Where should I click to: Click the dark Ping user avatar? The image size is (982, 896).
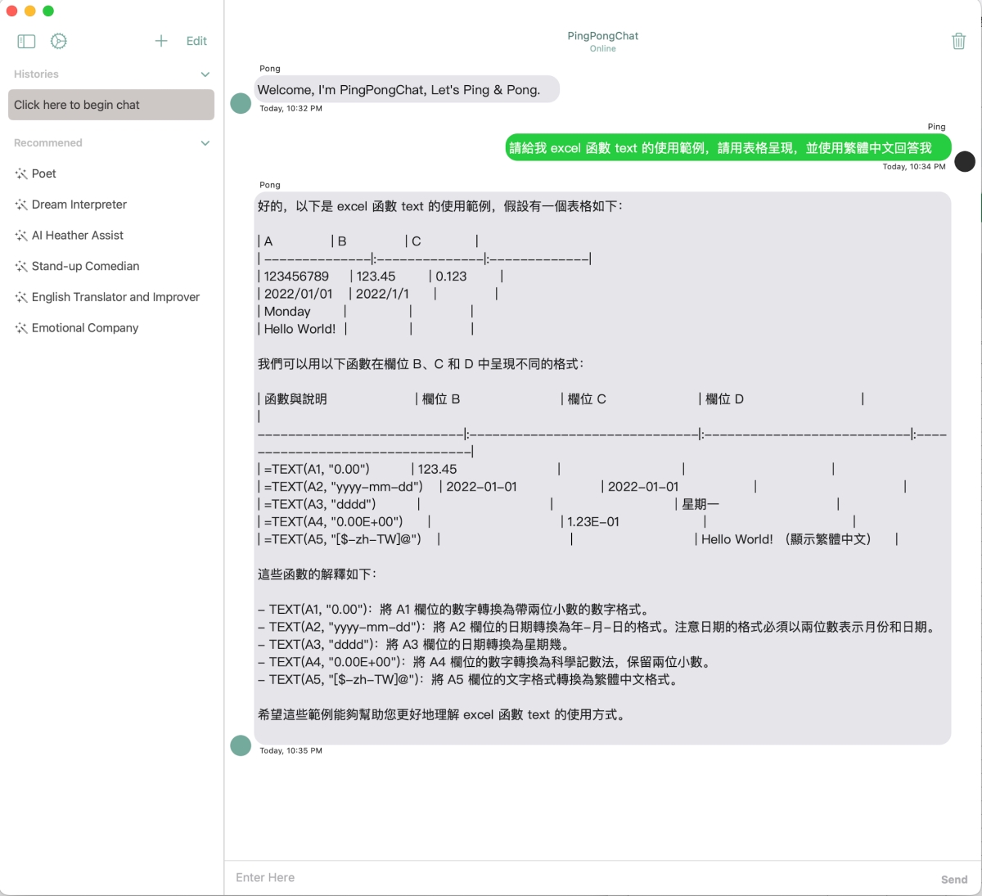[966, 161]
